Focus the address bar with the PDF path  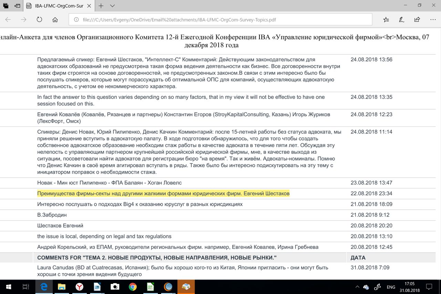coord(220,20)
